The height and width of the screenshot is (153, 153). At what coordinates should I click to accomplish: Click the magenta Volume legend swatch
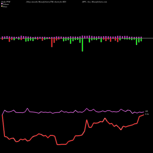tap(2, 4)
